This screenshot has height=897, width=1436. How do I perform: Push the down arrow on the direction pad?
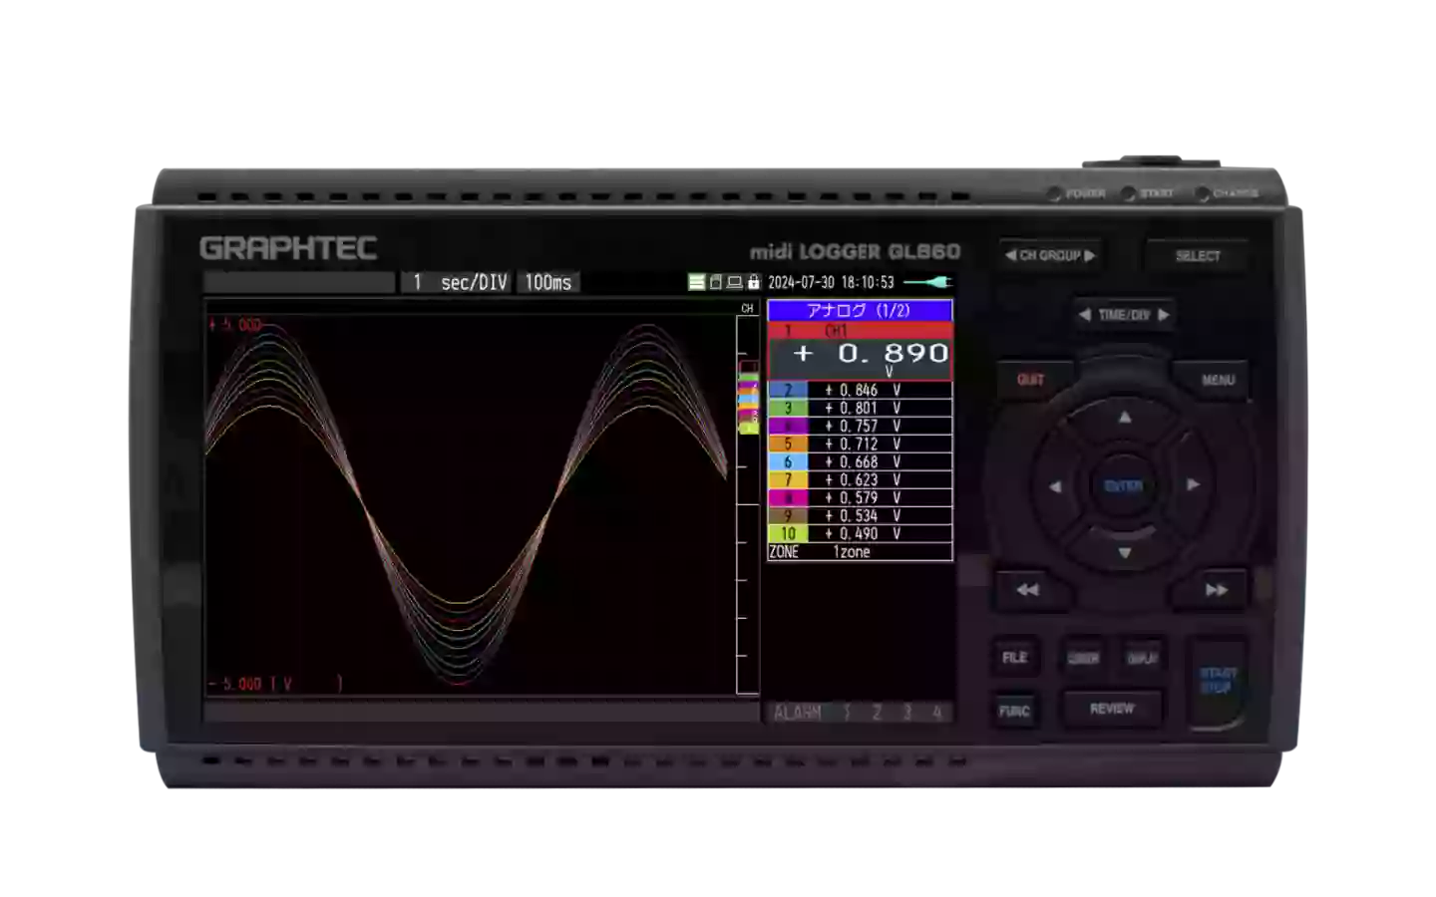(x=1124, y=553)
